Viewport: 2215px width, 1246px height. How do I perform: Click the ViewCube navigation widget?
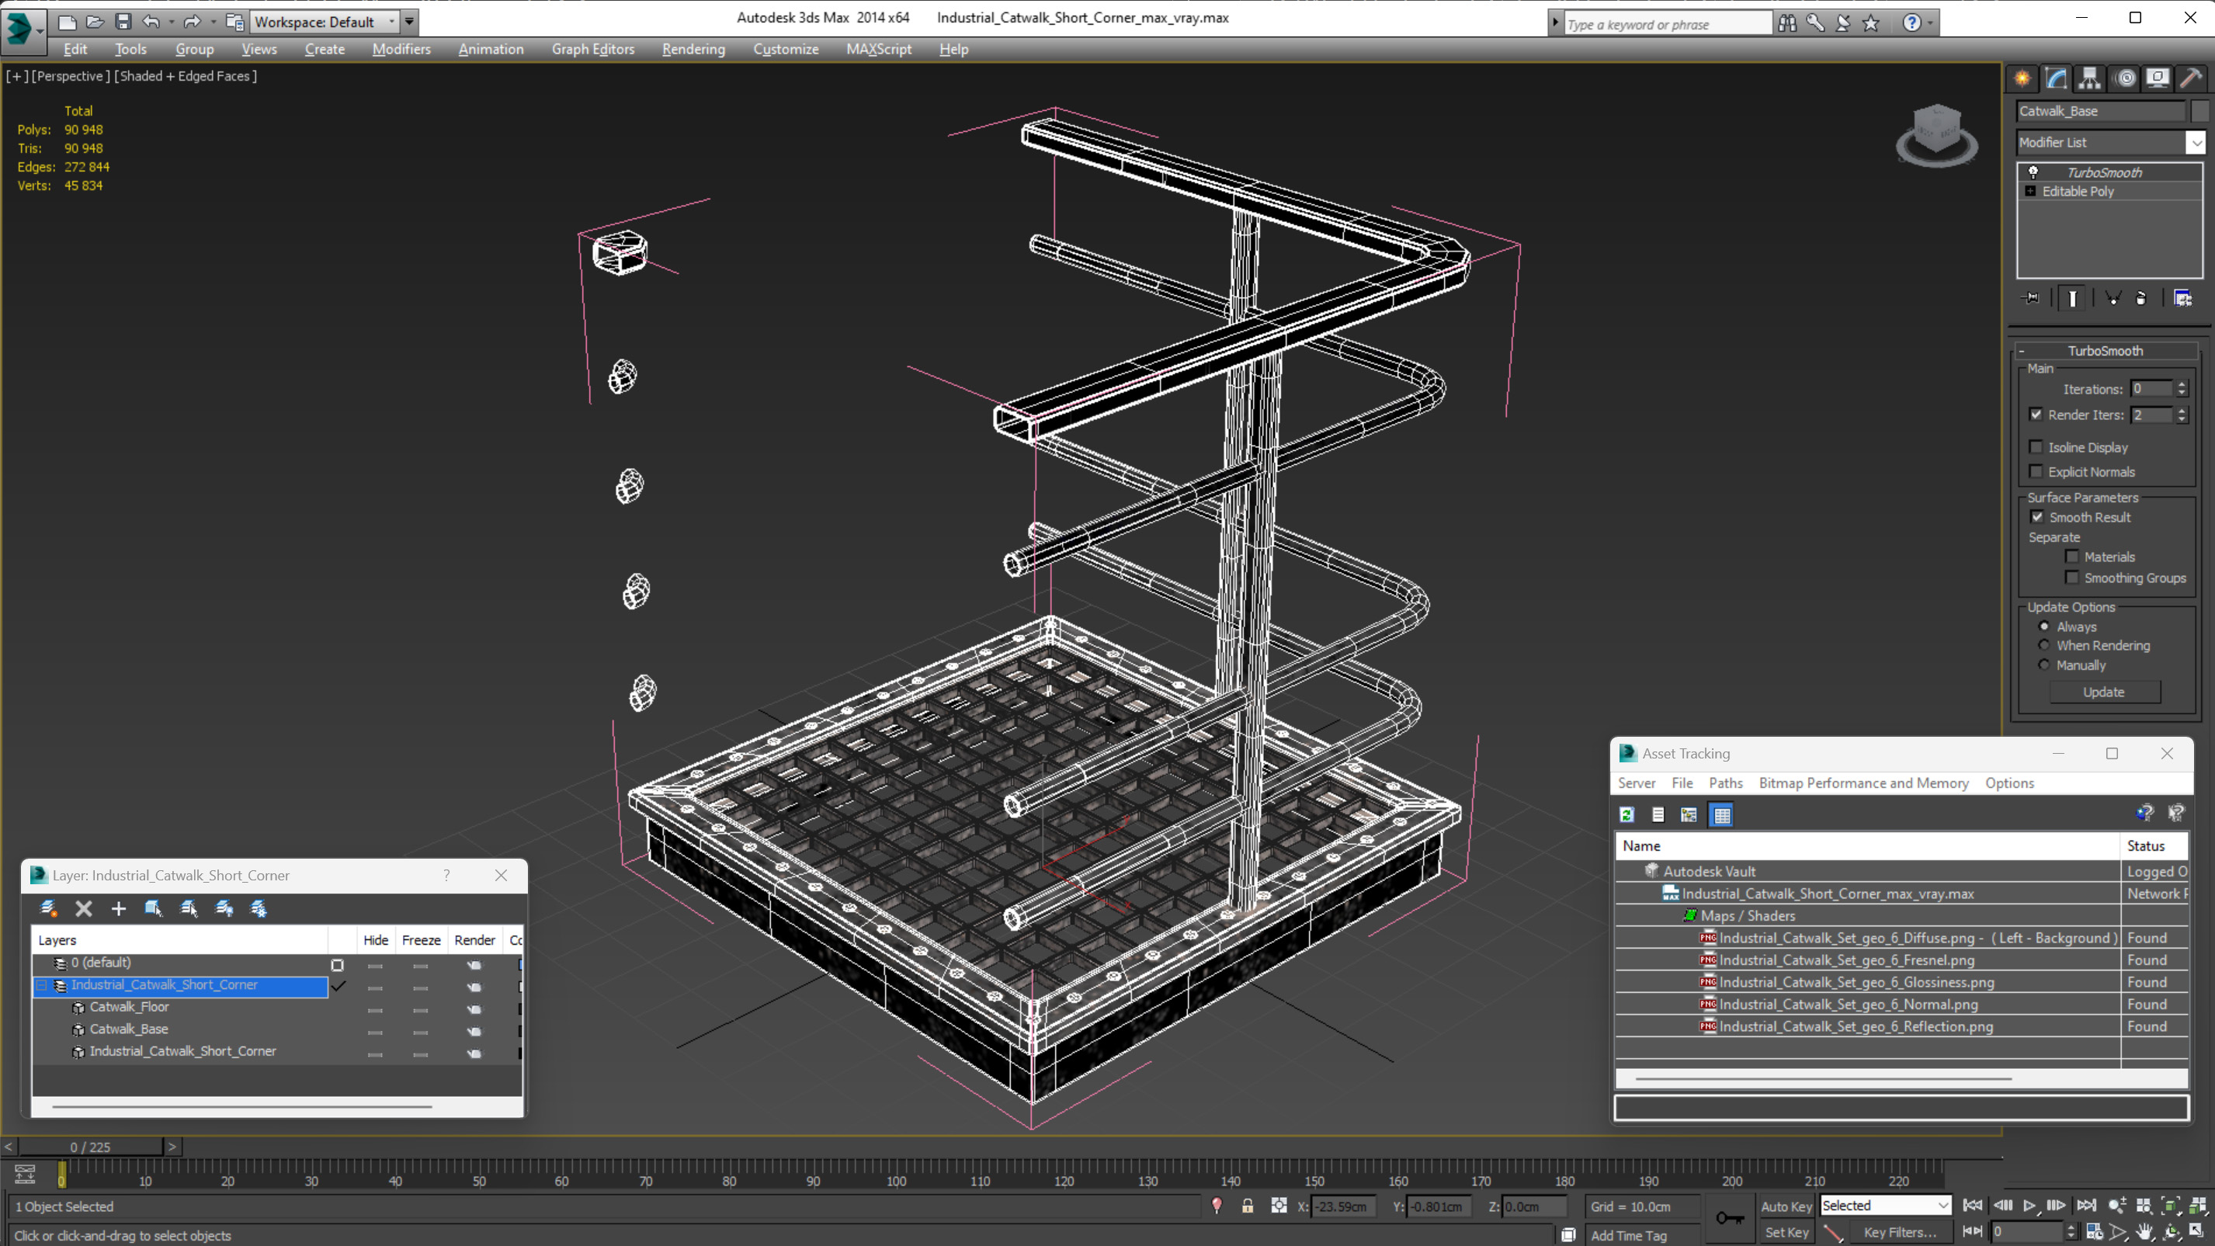(x=1936, y=136)
